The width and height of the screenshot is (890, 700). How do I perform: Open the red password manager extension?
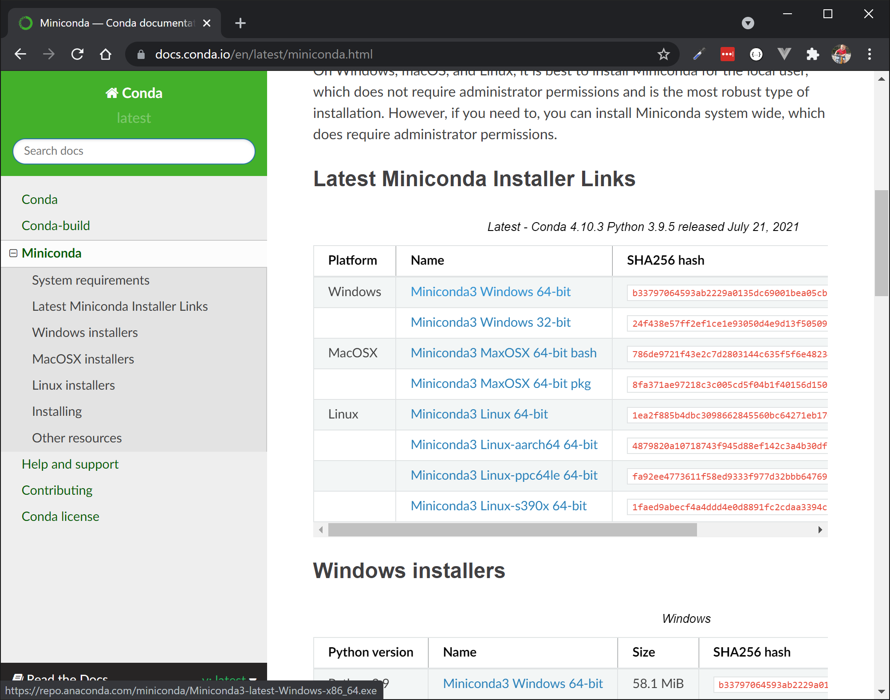[727, 54]
